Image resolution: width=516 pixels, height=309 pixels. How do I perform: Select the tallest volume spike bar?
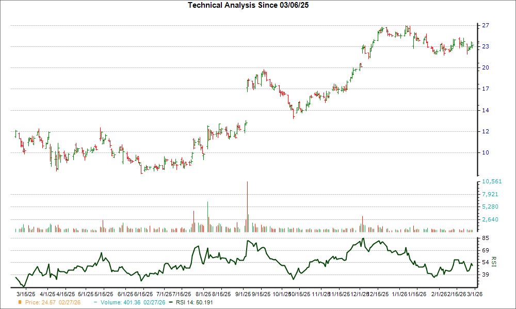tap(247, 206)
